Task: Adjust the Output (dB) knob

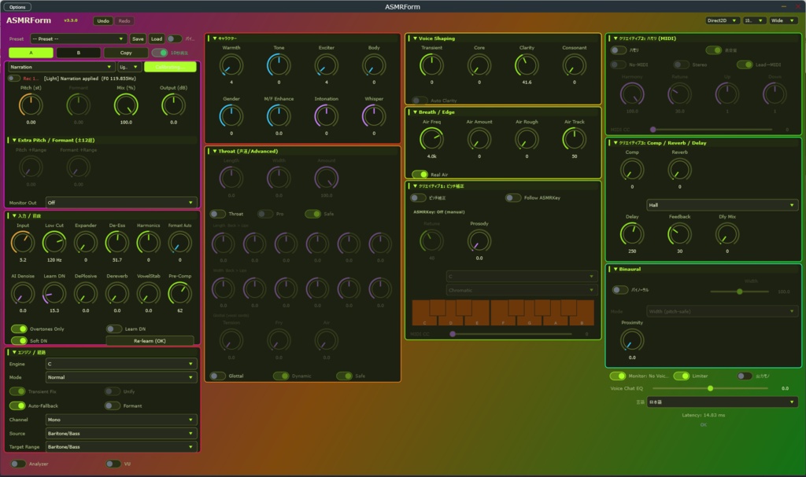Action: (173, 105)
